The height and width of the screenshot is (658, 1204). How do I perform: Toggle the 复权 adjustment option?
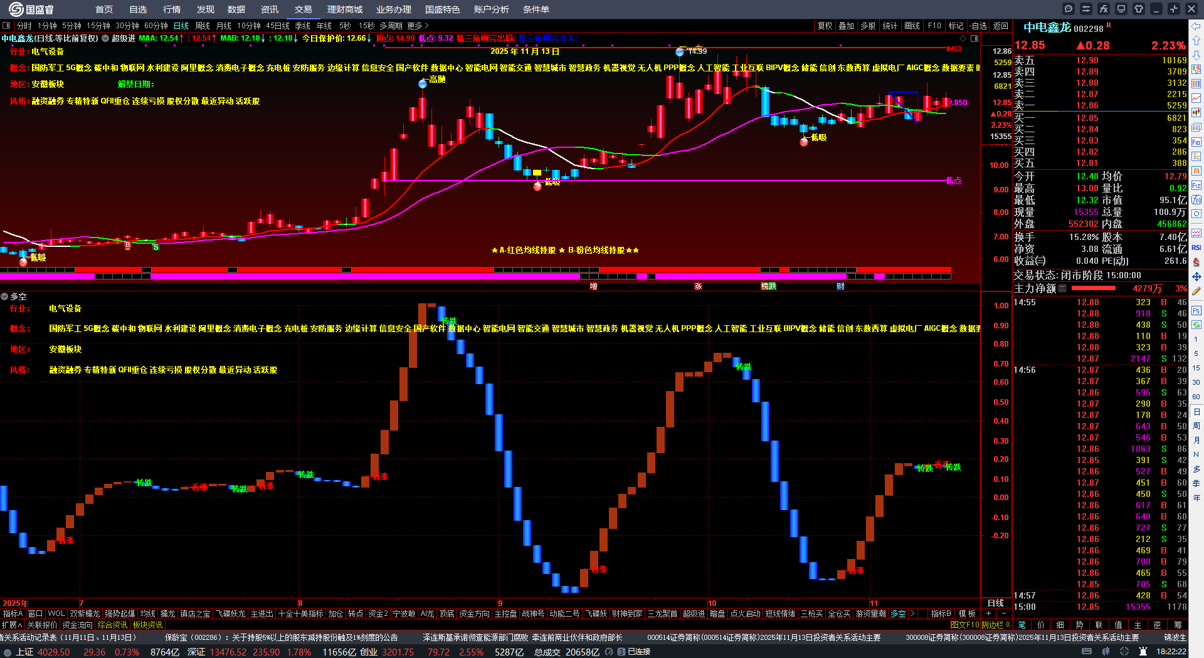(x=825, y=26)
